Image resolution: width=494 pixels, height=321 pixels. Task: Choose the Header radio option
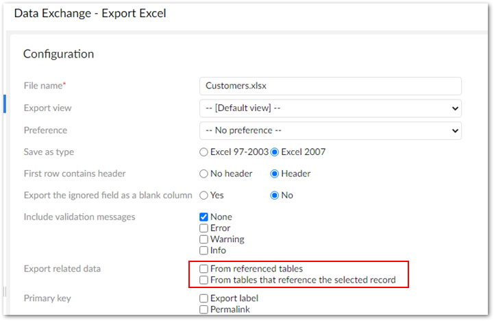click(275, 174)
